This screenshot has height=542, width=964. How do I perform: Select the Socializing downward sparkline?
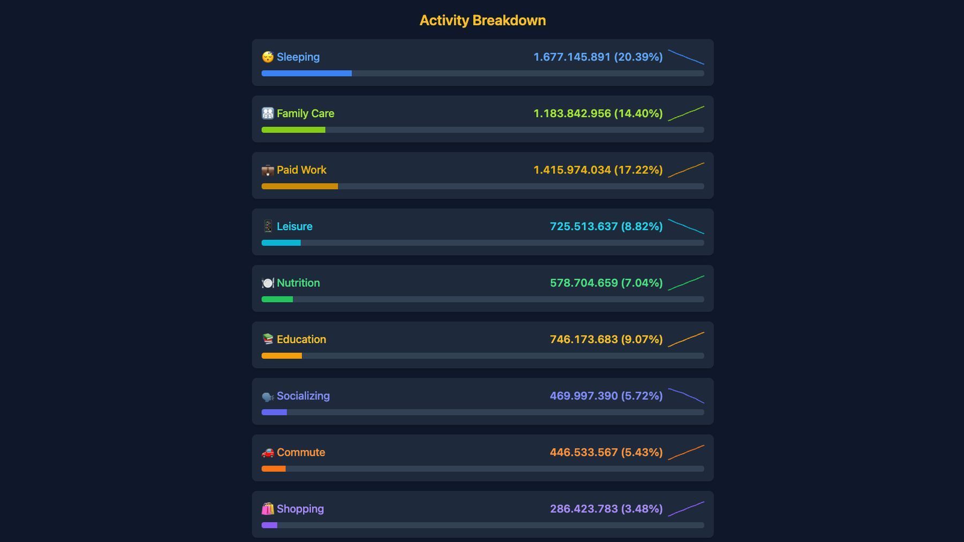tap(686, 396)
